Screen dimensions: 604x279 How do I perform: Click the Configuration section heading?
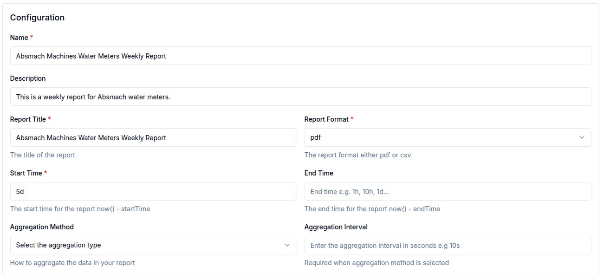coord(37,17)
